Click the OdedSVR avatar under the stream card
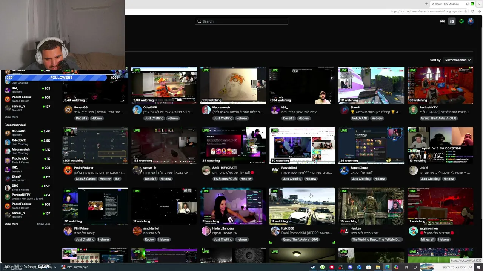 [x=137, y=110]
